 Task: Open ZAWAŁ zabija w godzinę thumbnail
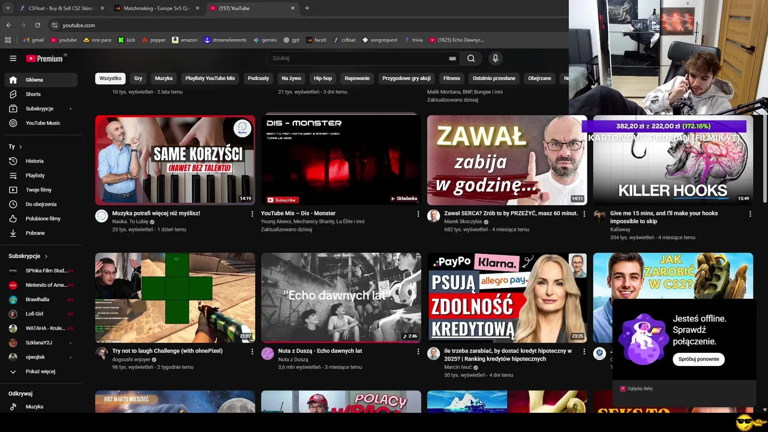pyautogui.click(x=507, y=160)
